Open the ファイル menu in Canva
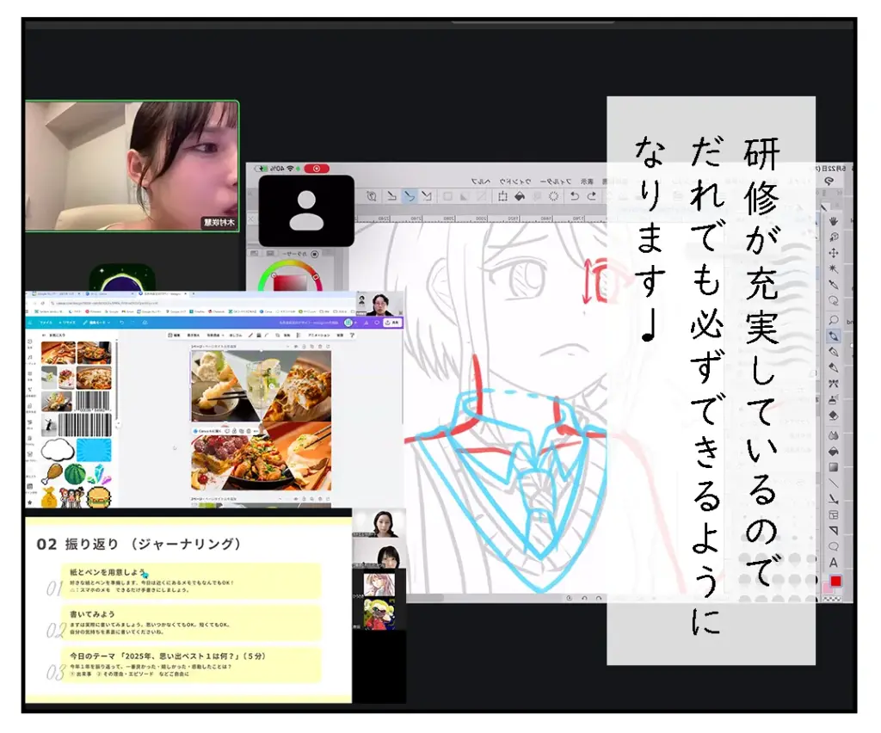This screenshot has height=733, width=881. tap(44, 323)
